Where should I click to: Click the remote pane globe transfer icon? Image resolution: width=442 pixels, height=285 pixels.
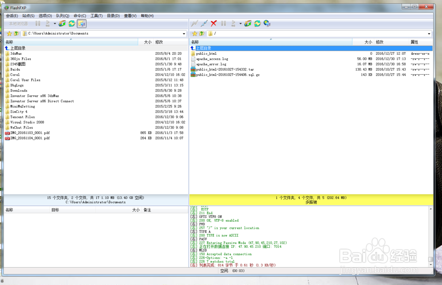[248, 23]
